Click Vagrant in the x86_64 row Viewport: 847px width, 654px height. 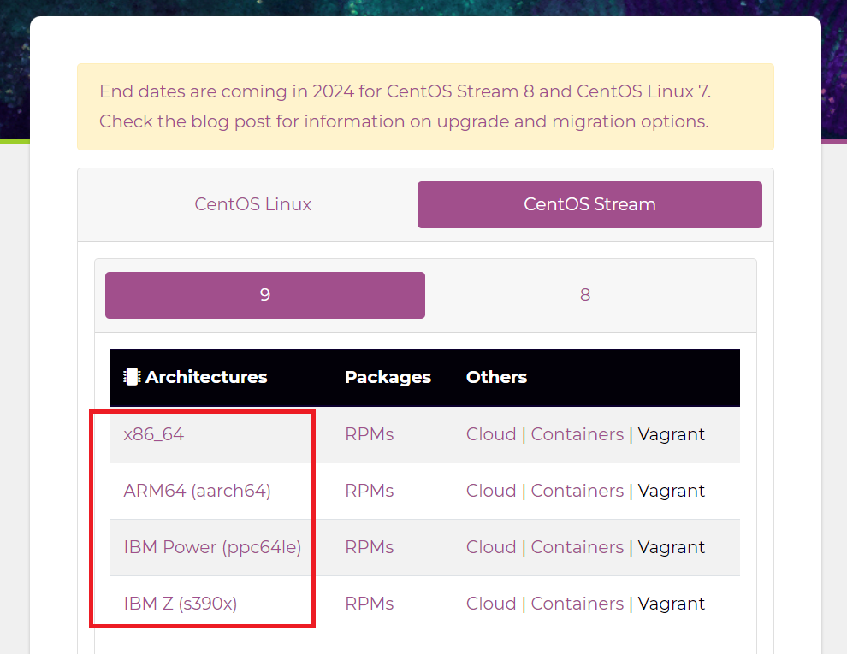[x=671, y=433]
